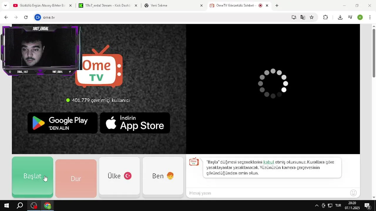Open the green Chrome profile avatar
This screenshot has width=376, height=211.
tap(360, 17)
